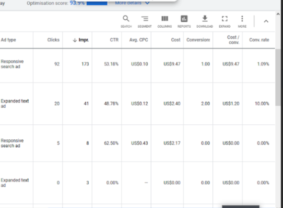This screenshot has width=283, height=208.
Task: Open Reports from the toolbar
Action: tap(184, 21)
